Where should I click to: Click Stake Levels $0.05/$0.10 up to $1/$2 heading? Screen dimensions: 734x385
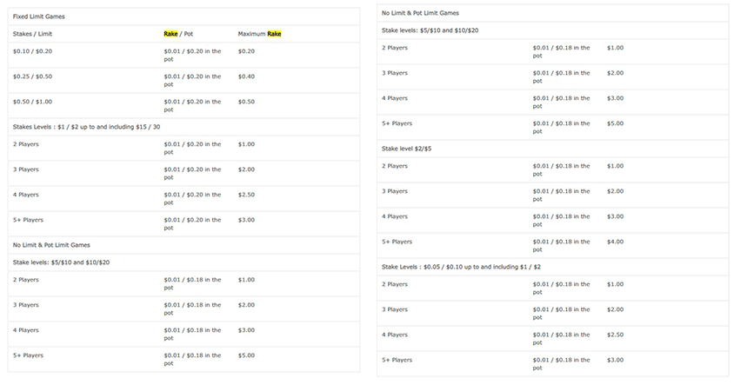[461, 267]
